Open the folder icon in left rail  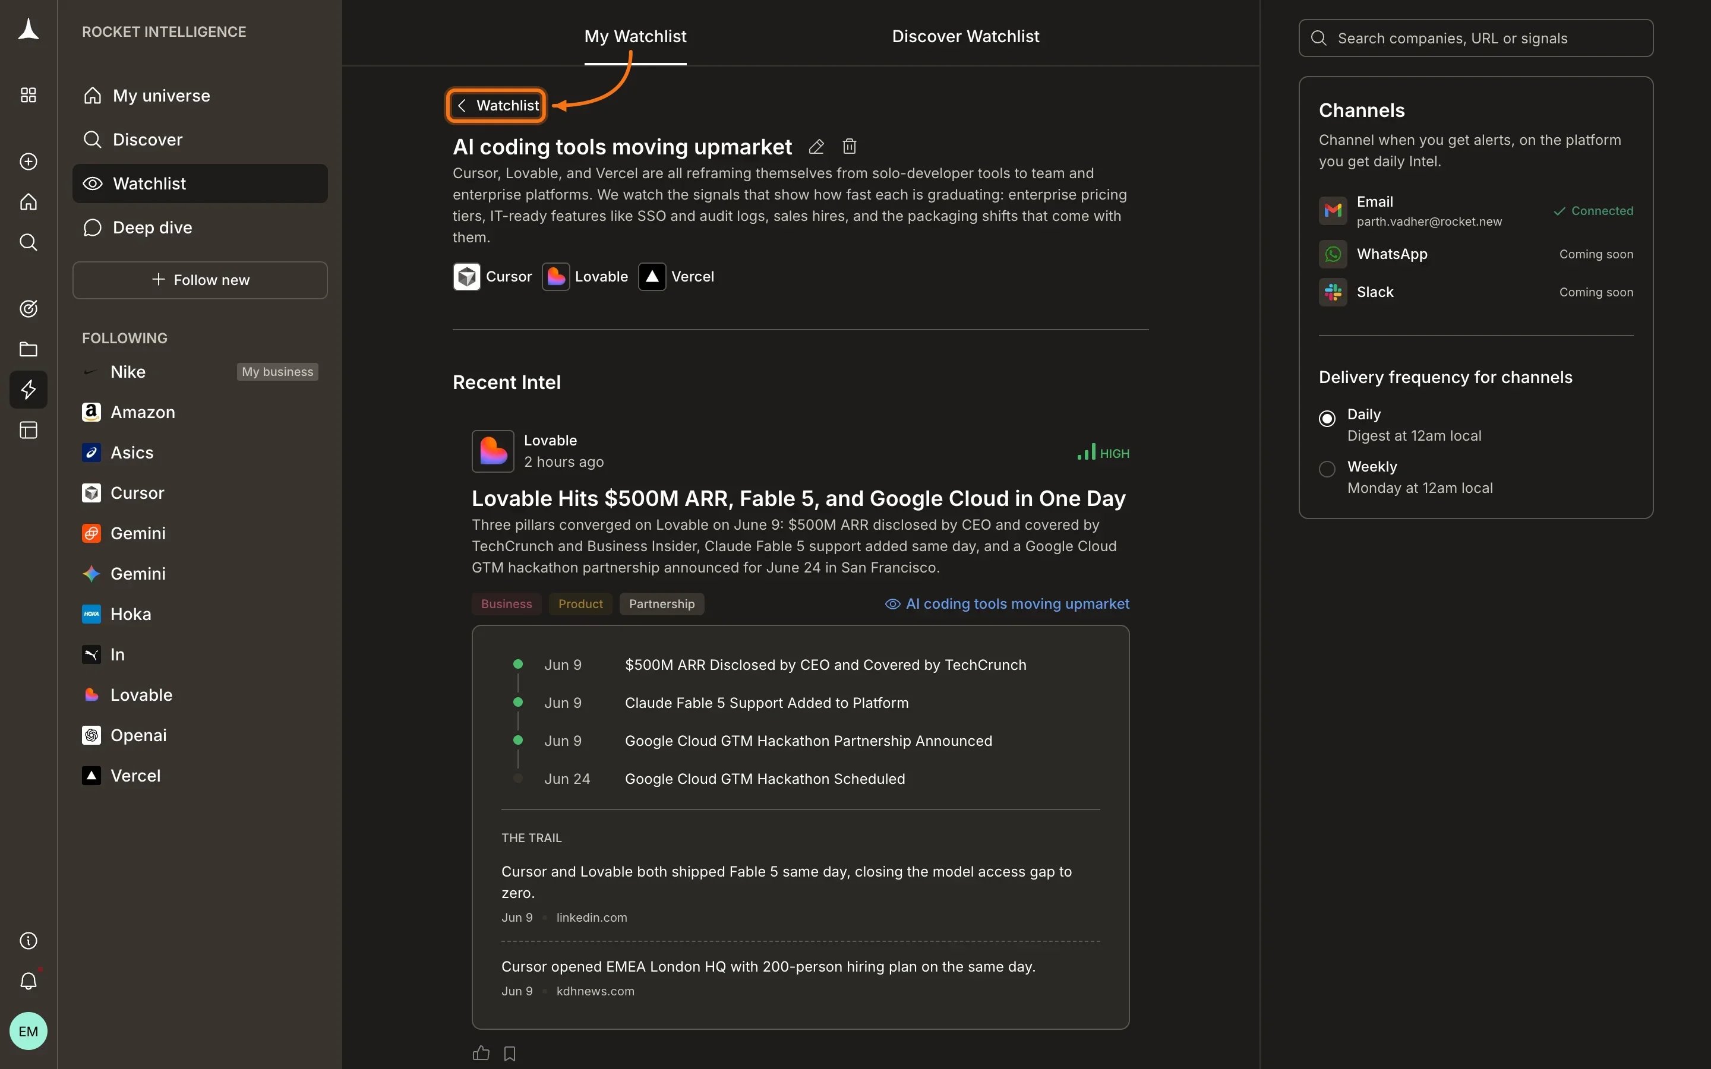pyautogui.click(x=29, y=349)
